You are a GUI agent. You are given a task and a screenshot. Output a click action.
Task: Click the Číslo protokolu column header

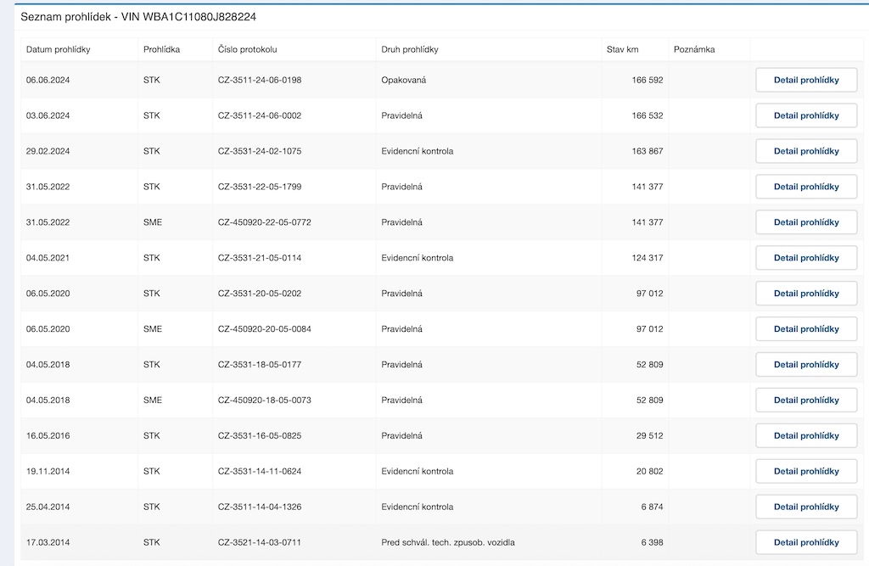247,49
